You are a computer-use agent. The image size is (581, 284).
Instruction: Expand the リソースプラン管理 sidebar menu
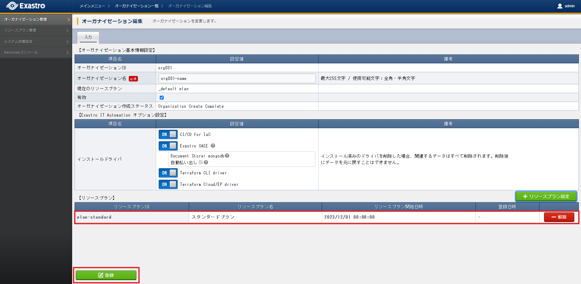coord(36,30)
